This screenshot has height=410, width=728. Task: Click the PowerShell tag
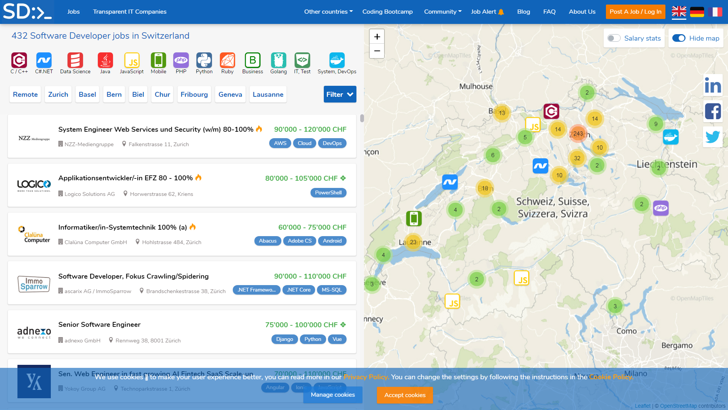tap(328, 192)
